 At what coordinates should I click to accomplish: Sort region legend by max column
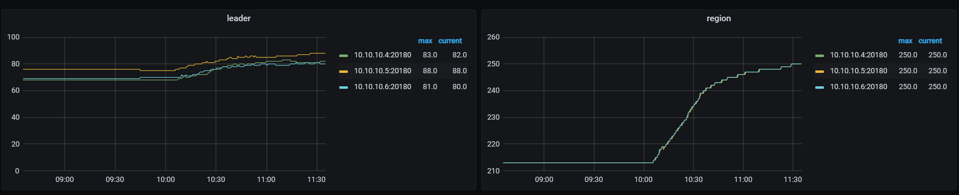point(905,41)
